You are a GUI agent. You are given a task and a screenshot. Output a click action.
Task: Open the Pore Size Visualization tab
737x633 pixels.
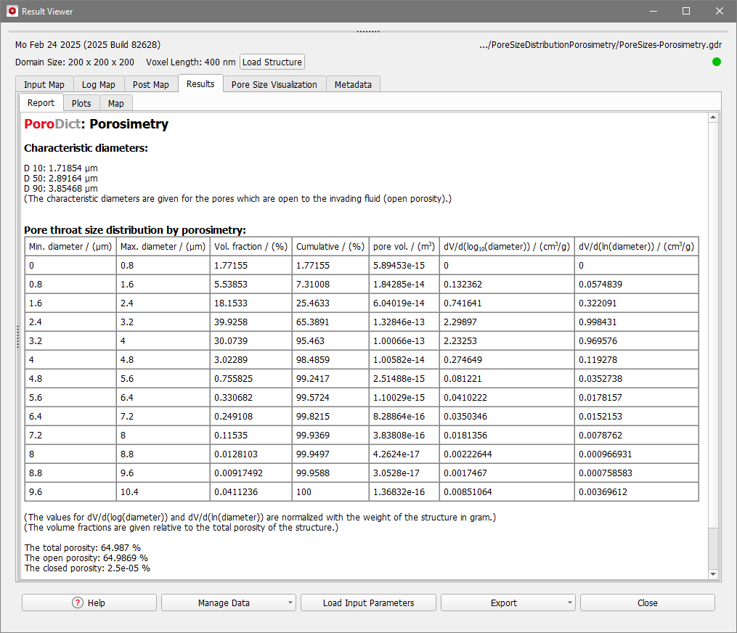274,84
